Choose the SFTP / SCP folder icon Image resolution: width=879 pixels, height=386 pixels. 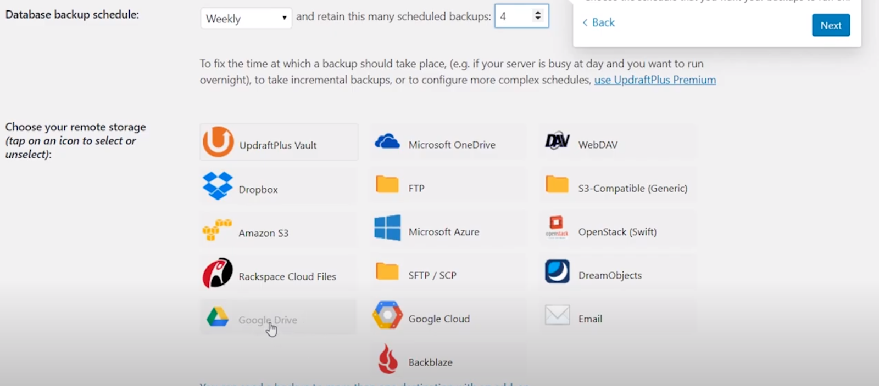387,271
